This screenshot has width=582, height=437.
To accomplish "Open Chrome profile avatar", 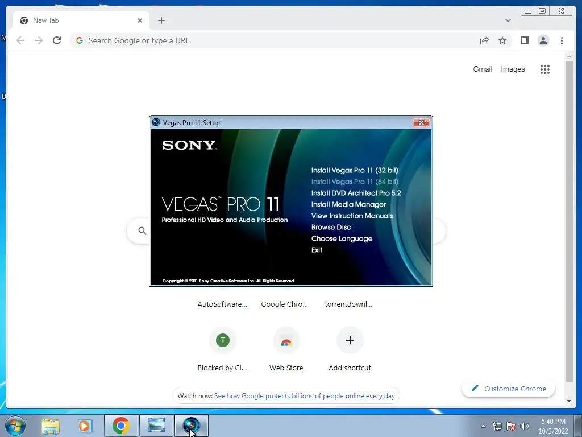I will [543, 40].
